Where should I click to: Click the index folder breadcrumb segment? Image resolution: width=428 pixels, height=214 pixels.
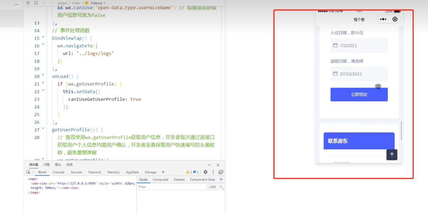click(x=76, y=3)
